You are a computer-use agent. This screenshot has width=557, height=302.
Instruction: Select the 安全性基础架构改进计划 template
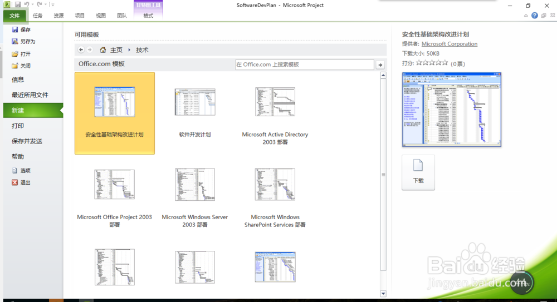[115, 113]
